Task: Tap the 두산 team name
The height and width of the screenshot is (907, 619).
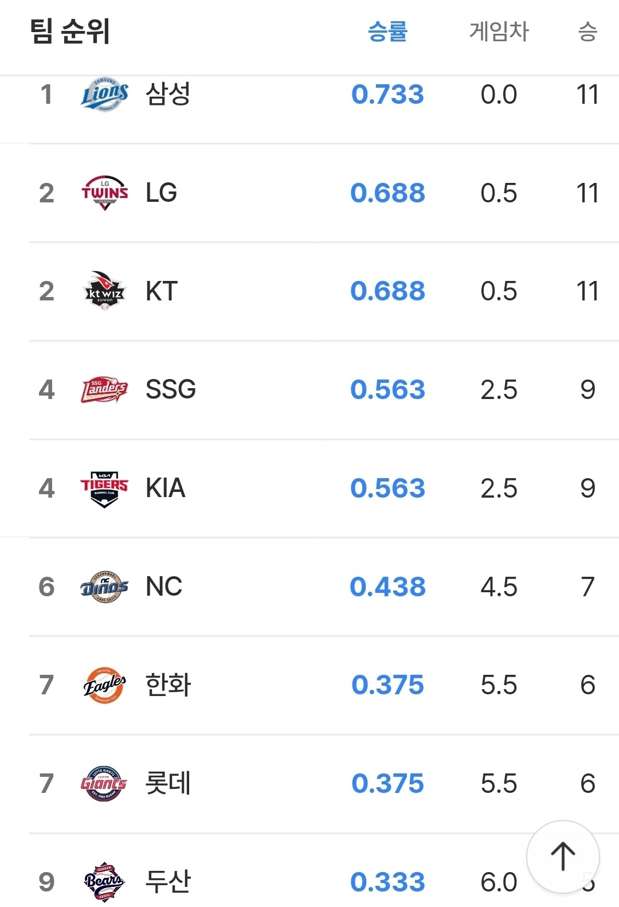Action: (168, 882)
